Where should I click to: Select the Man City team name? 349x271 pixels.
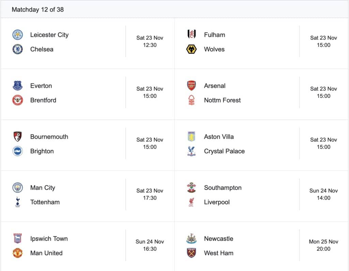click(x=43, y=188)
